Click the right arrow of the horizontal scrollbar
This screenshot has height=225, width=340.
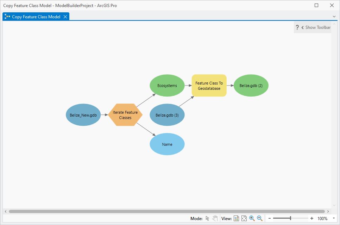coord(328,211)
